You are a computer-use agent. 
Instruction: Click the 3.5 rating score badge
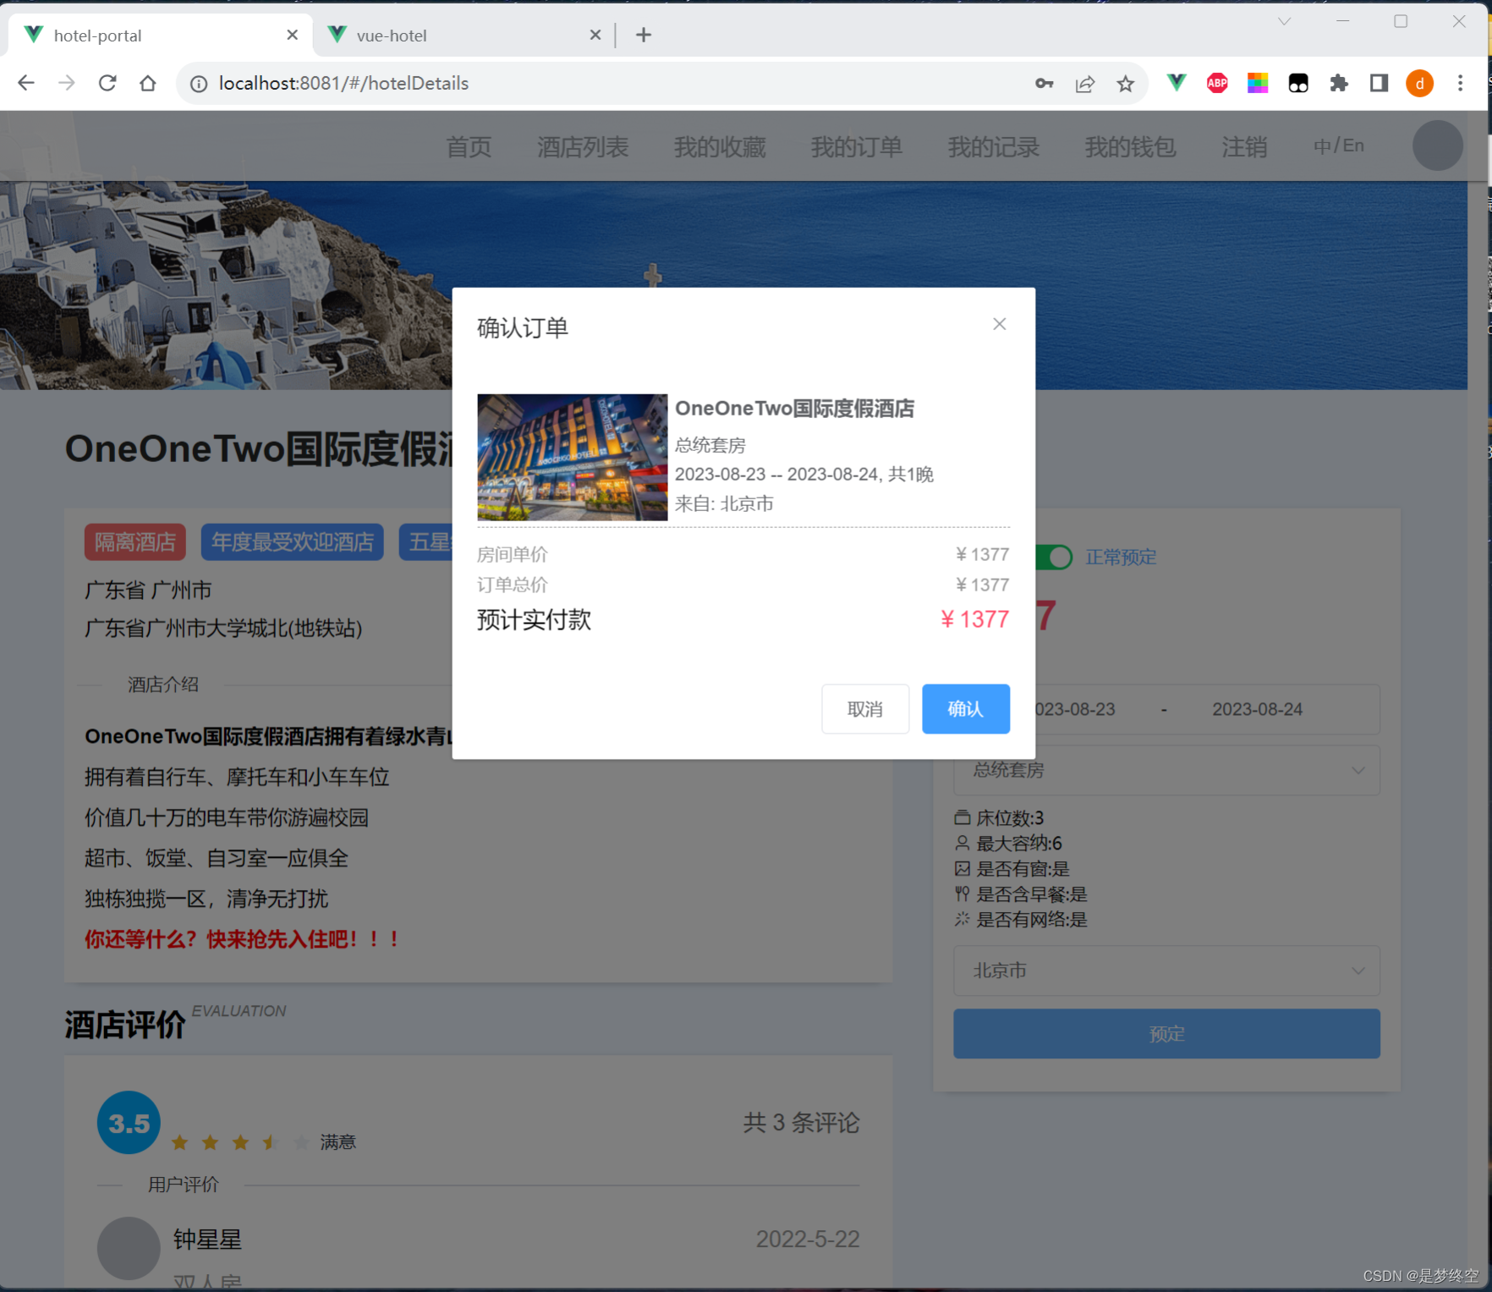pos(129,1123)
